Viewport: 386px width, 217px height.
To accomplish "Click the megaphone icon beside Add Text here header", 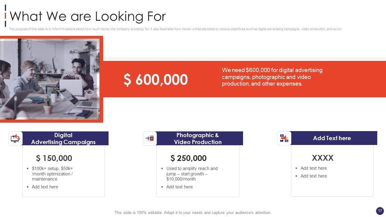I will (284, 138).
